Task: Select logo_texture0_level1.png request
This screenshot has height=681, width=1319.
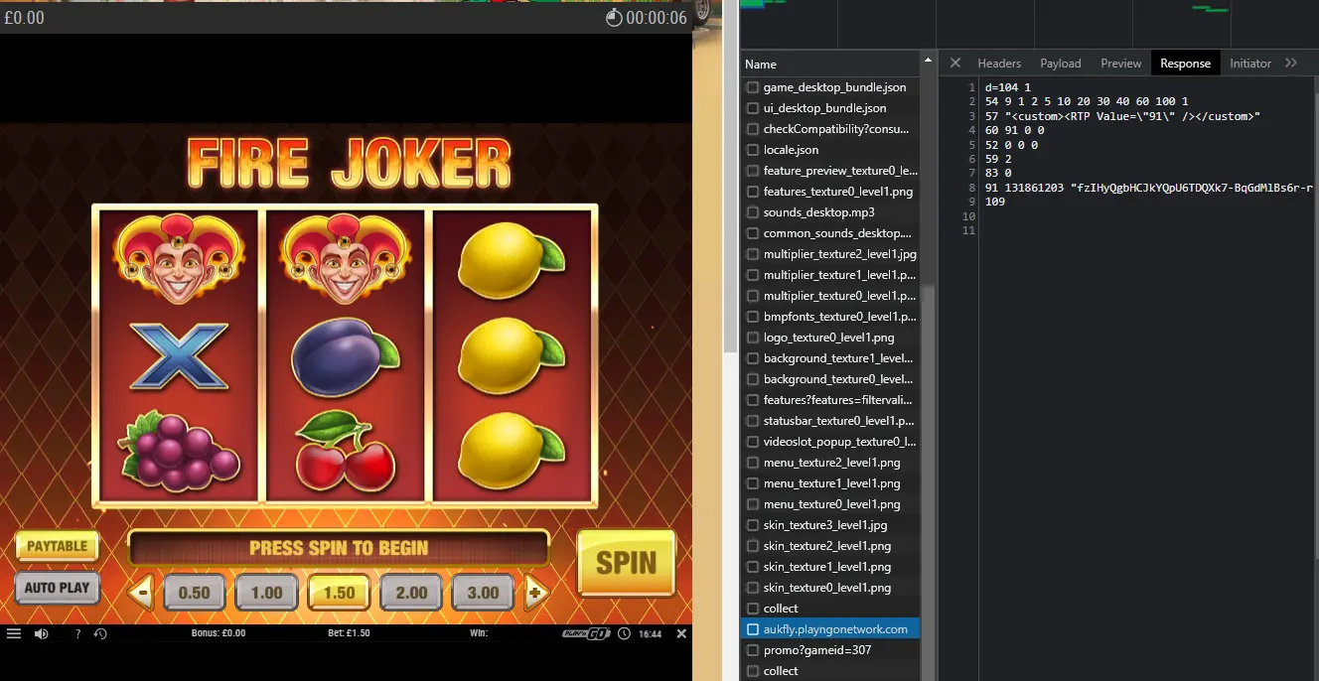Action: coord(830,338)
